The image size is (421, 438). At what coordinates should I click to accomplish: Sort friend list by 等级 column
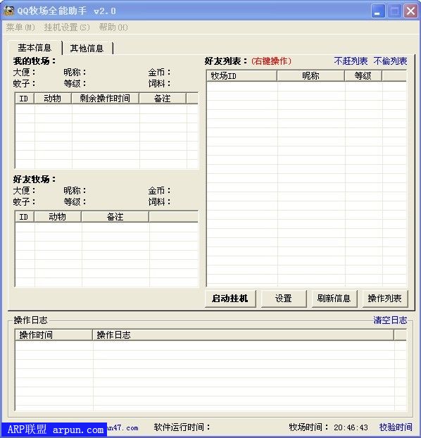pos(363,76)
